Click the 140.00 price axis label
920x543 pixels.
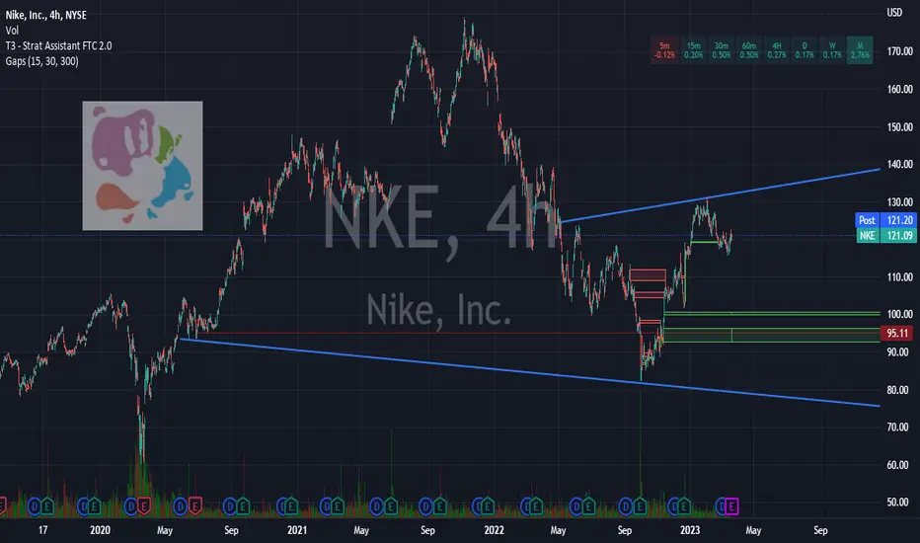899,164
